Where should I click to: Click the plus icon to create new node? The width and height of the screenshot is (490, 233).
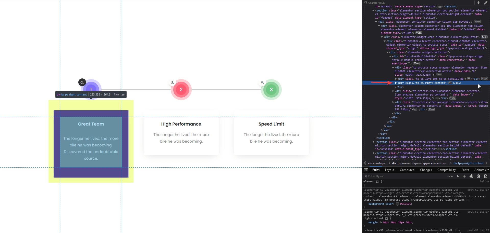(479, 3)
